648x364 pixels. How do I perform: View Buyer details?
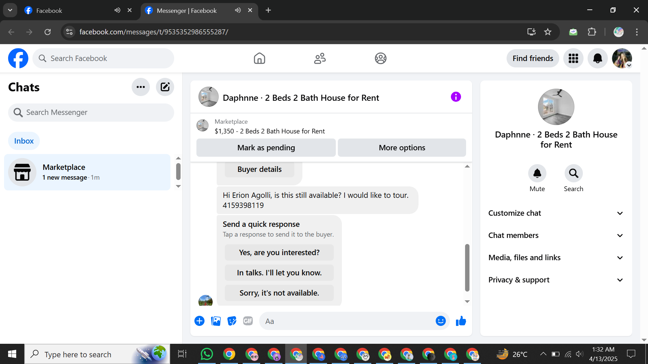(260, 169)
